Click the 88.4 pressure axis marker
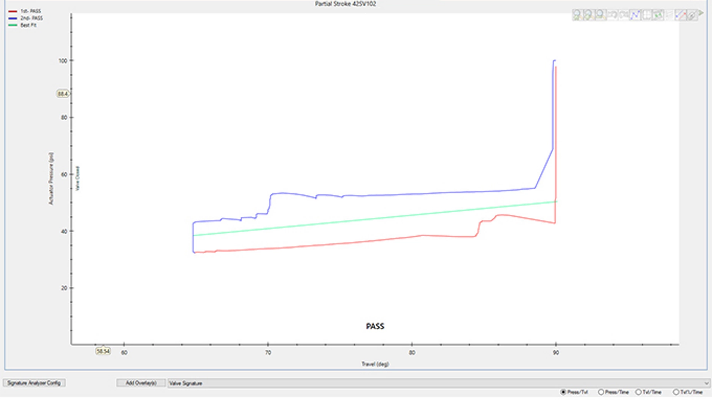The width and height of the screenshot is (712, 400). [x=63, y=94]
